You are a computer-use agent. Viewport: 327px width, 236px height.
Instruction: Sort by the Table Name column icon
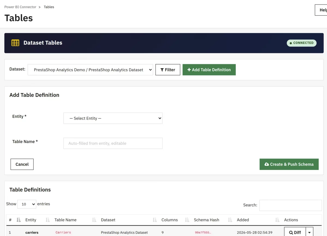(94, 220)
